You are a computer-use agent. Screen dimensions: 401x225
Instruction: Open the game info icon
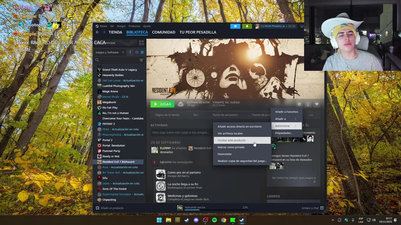[308, 104]
